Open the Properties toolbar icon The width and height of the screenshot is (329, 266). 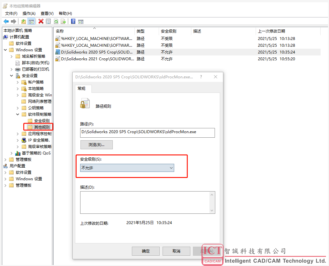(x=48, y=21)
